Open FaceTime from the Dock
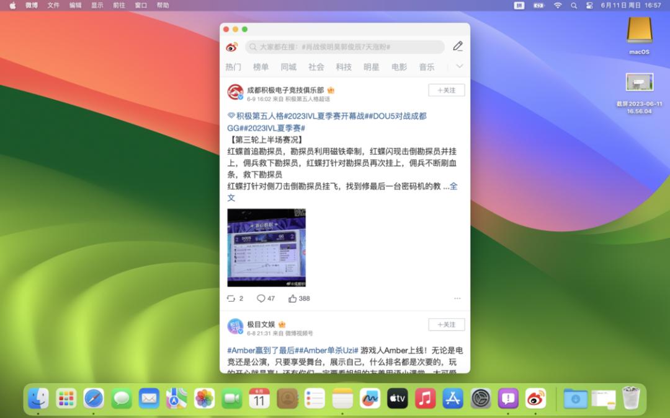 [232, 398]
